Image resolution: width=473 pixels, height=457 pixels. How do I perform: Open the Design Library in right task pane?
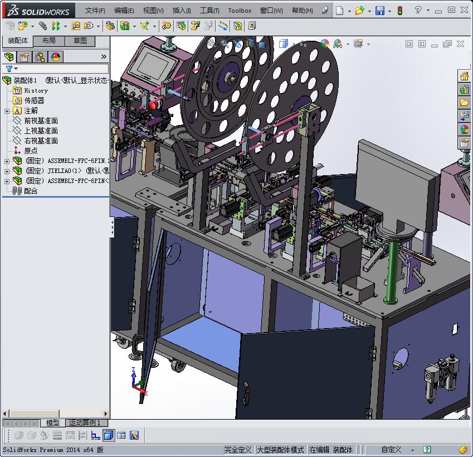[464, 89]
